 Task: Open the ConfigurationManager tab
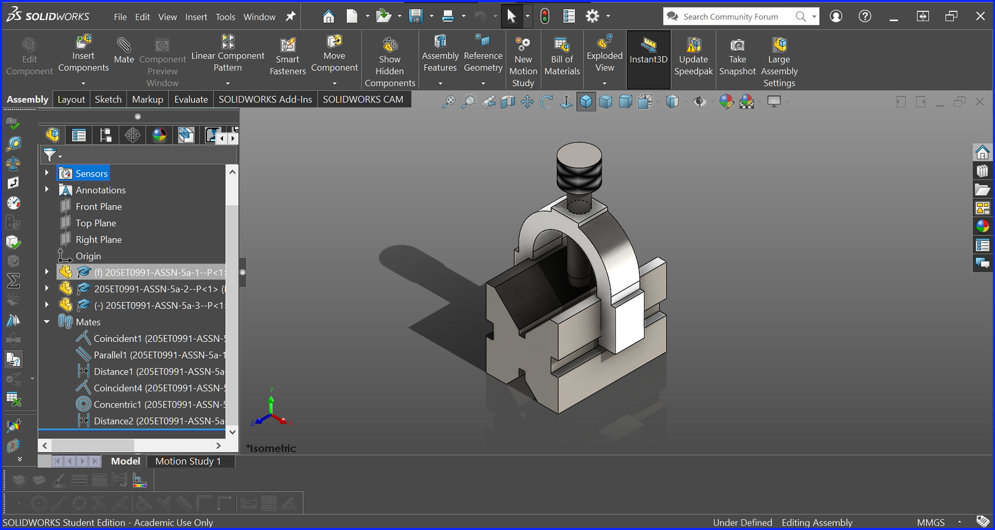pos(106,135)
